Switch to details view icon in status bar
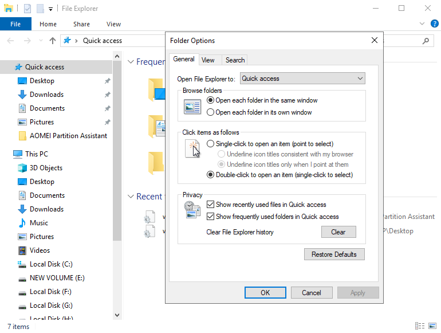 420,326
